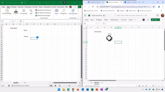
Task: Switch to the E-Mail Anna browser tab
Action: 132,2
